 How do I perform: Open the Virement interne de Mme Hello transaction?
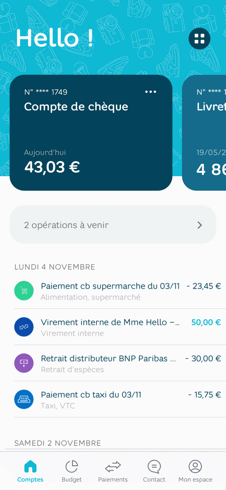(x=110, y=322)
